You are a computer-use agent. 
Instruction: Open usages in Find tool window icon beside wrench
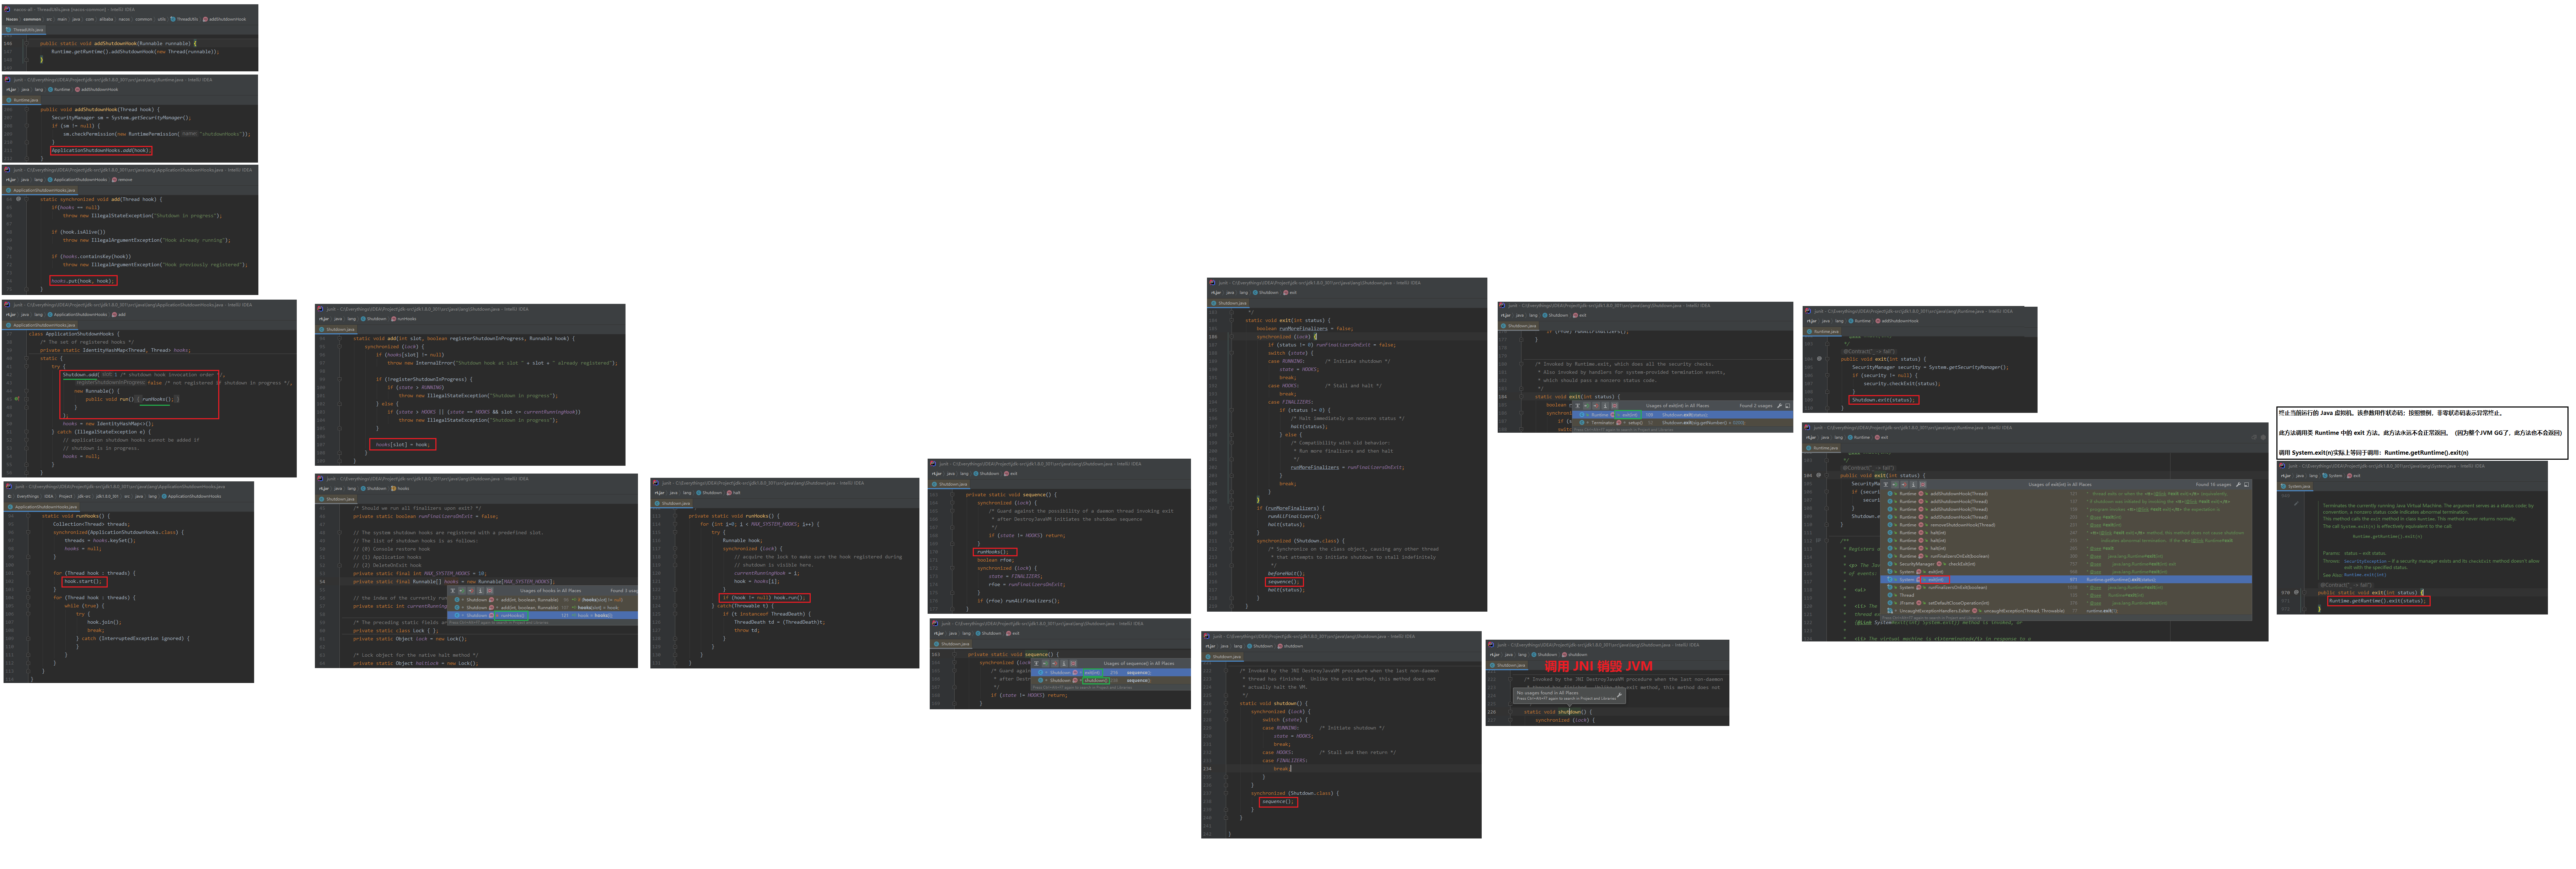tap(2246, 485)
